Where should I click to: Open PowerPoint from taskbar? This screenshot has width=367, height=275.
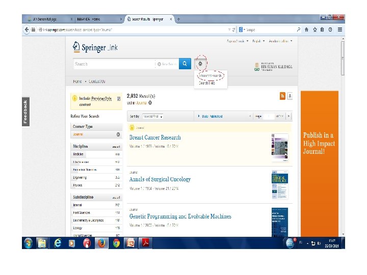tap(130, 243)
